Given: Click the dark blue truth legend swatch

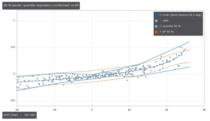Looking at the screenshot, I should [x=156, y=15].
